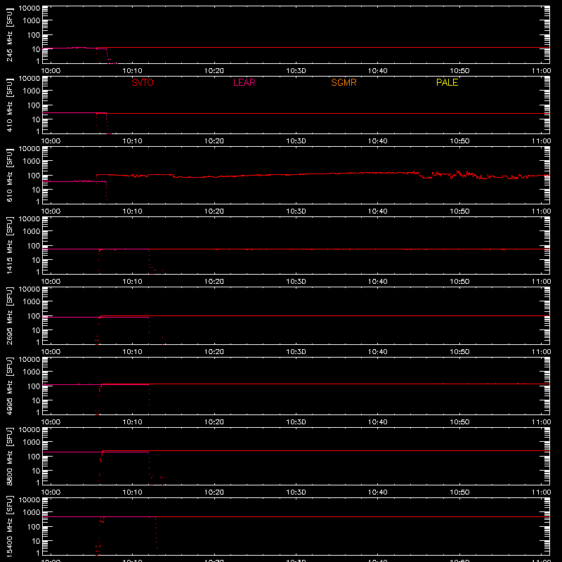Click the "245 MHz [SFU]" axis label
562x562 pixels.
coord(10,34)
